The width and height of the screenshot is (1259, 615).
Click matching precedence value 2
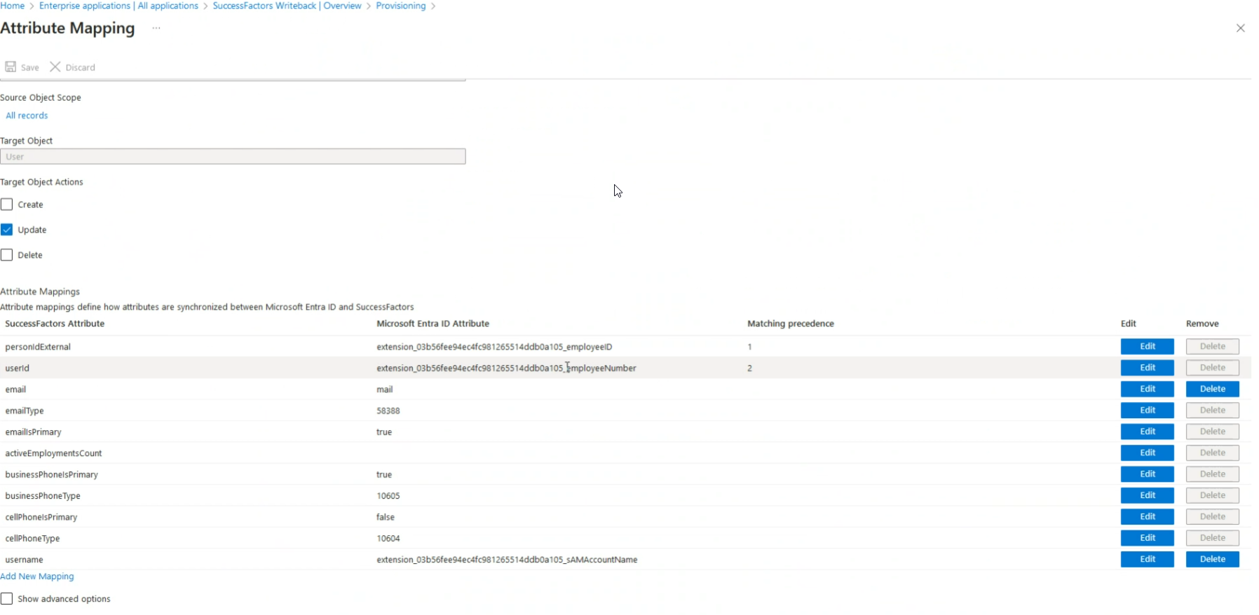pos(749,368)
